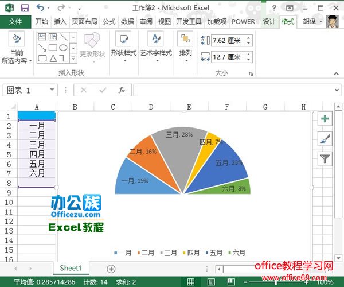Switch to the 视图 tab
344x287 pixels.
165,21
